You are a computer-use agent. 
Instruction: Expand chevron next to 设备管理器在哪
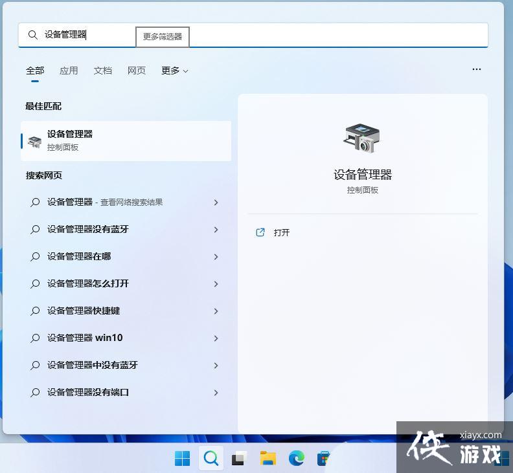click(216, 257)
